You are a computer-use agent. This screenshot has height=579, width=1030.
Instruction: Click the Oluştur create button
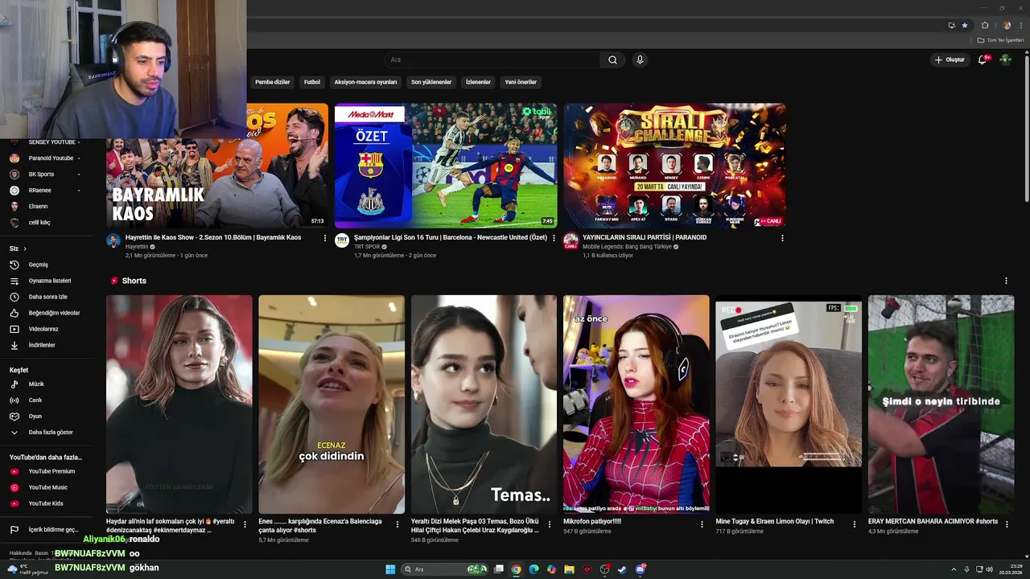(950, 60)
